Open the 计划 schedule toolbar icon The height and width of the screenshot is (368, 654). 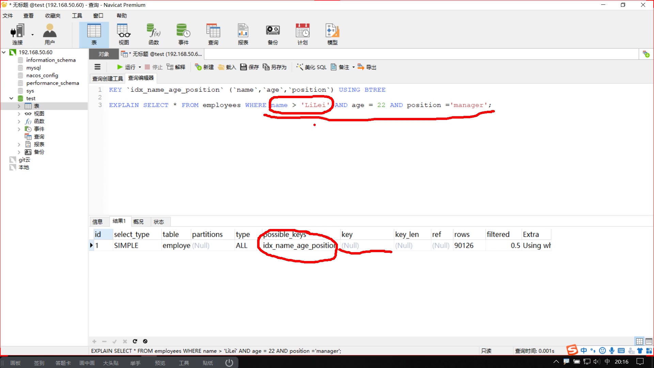coord(302,34)
